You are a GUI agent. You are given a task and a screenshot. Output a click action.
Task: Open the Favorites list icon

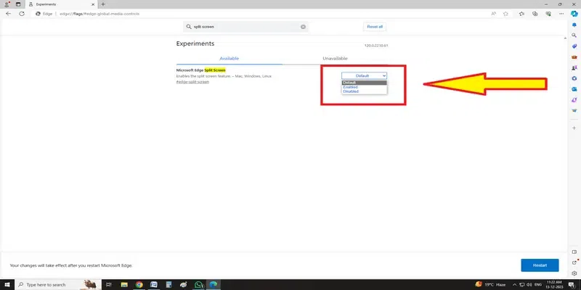(x=521, y=14)
